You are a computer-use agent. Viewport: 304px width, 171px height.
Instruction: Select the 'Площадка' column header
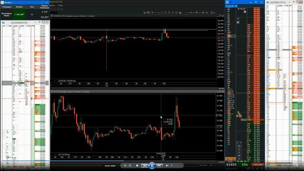coord(7,7)
